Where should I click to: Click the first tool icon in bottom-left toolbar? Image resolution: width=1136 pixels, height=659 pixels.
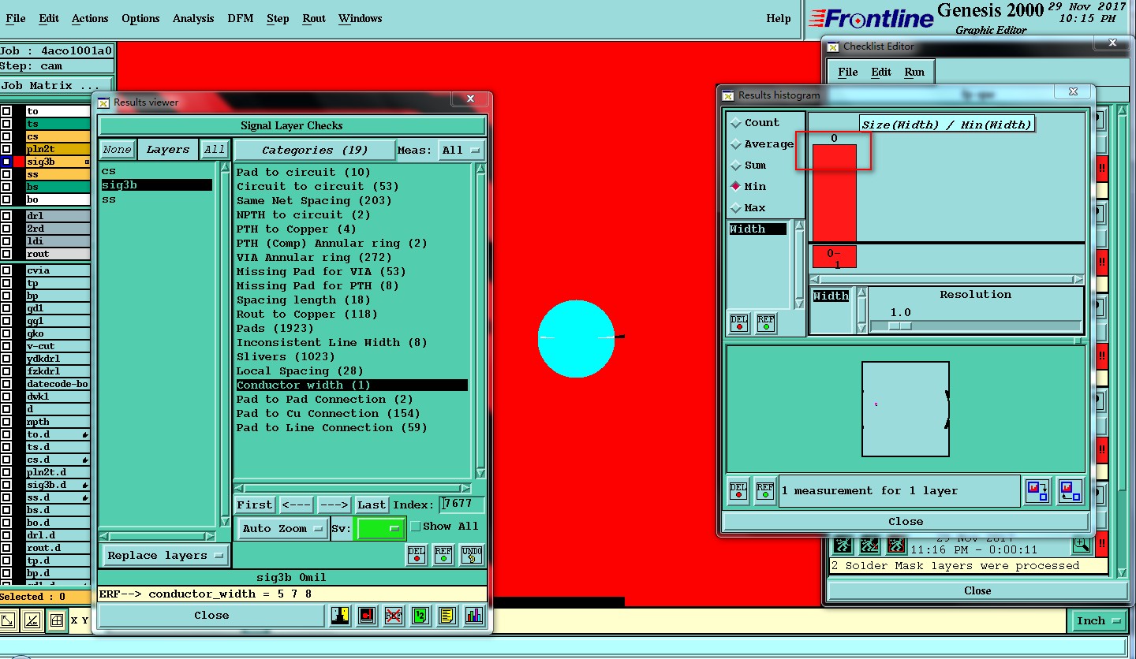8,620
